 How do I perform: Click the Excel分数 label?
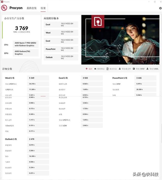[x=63, y=78]
